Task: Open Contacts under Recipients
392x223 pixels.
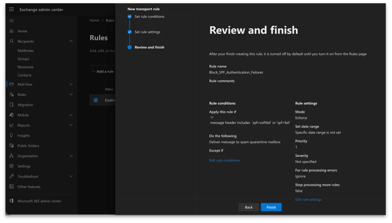Action: (x=25, y=75)
